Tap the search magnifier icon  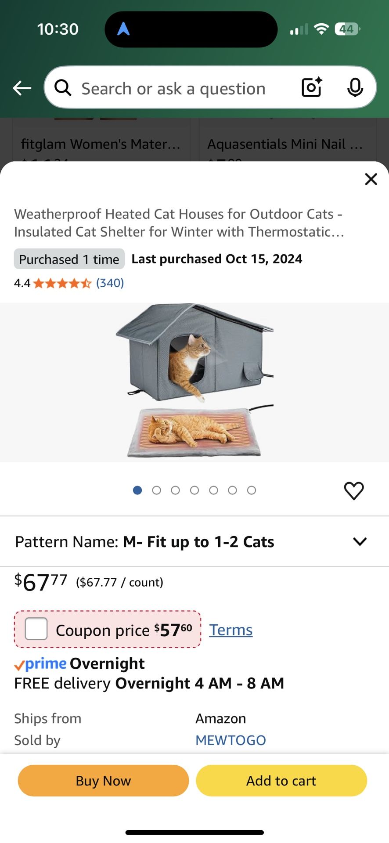click(x=63, y=88)
